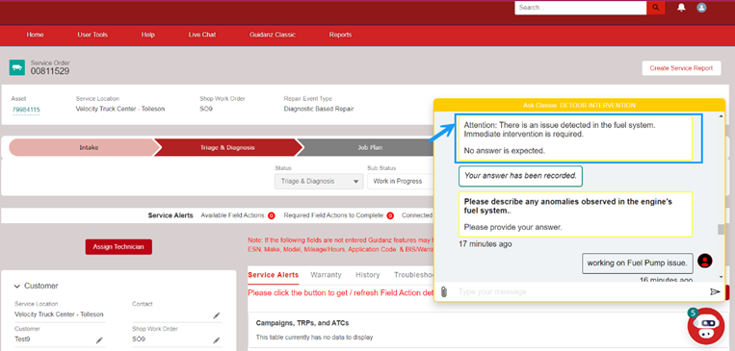Click the chat scrollbar thumb
This screenshot has width=735, height=351.
click(x=721, y=229)
